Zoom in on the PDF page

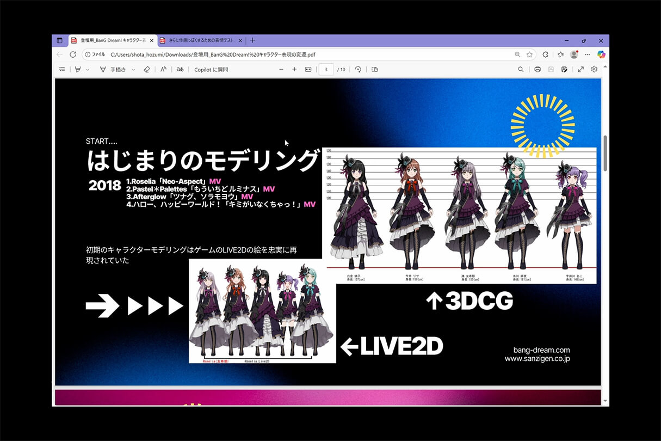coord(294,69)
